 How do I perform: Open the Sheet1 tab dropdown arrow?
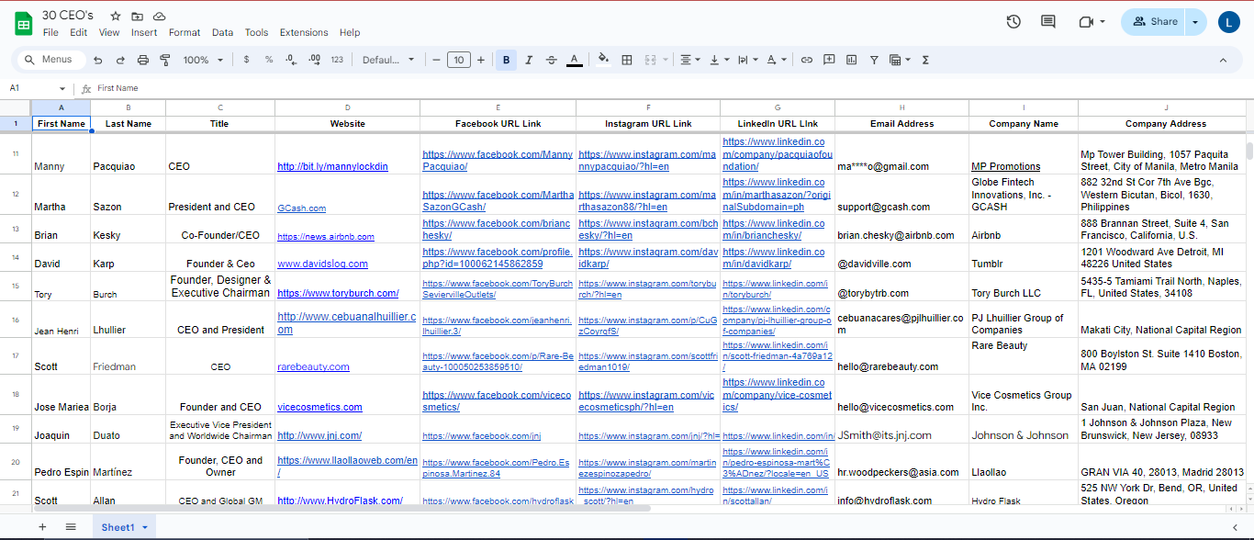144,527
